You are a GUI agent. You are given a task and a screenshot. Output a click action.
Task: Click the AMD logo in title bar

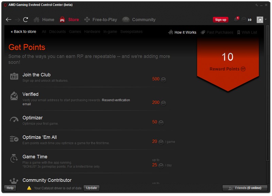pos(5,5)
